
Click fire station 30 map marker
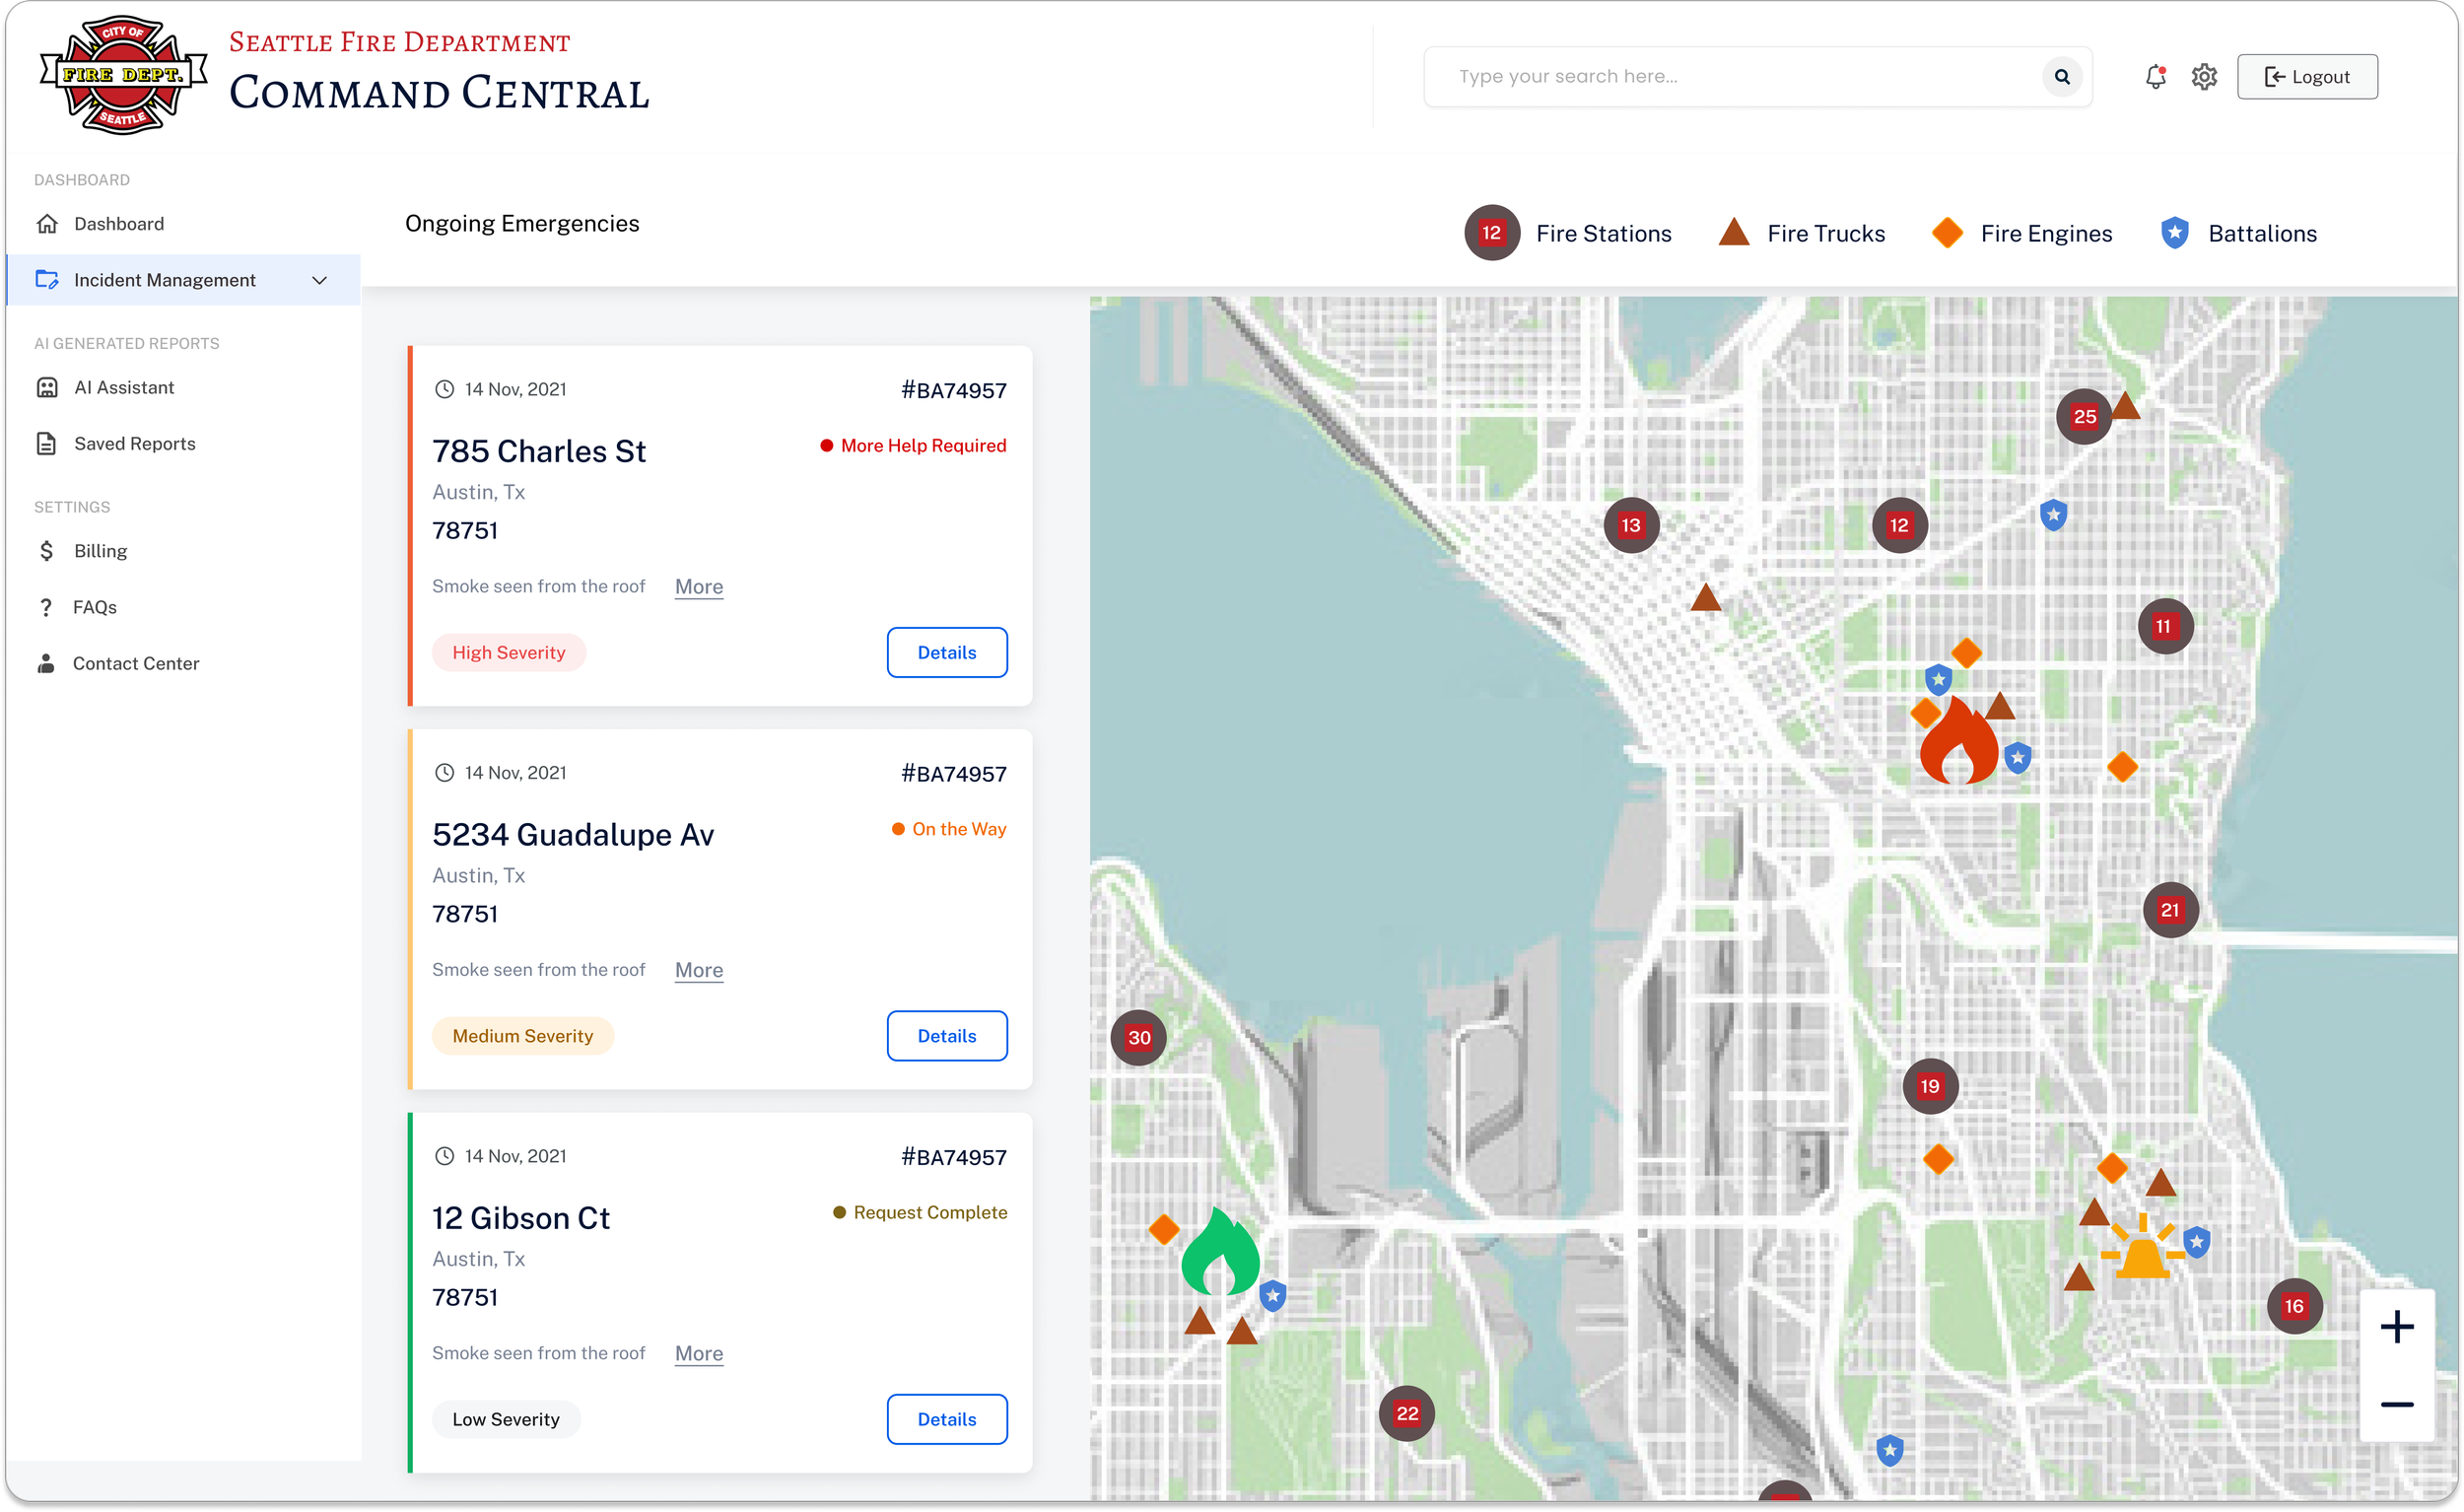(1139, 1037)
